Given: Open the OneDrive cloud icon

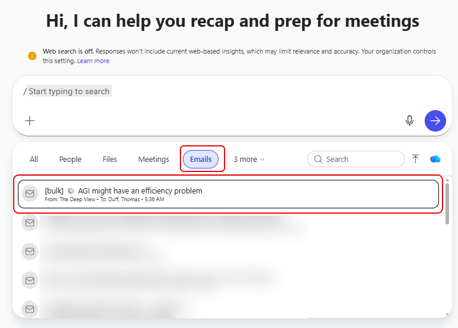Looking at the screenshot, I should (435, 159).
